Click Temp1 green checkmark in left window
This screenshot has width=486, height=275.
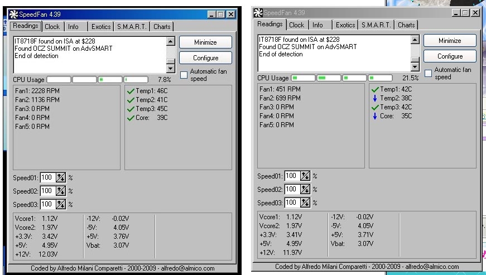(131, 91)
